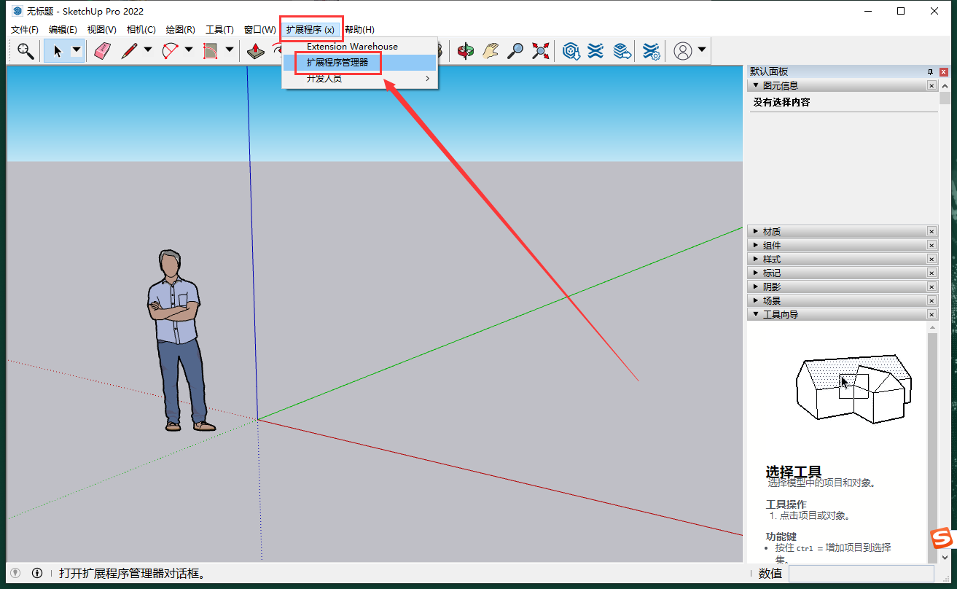957x589 pixels.
Task: Toggle the default tray auto-hide pin
Action: point(930,71)
